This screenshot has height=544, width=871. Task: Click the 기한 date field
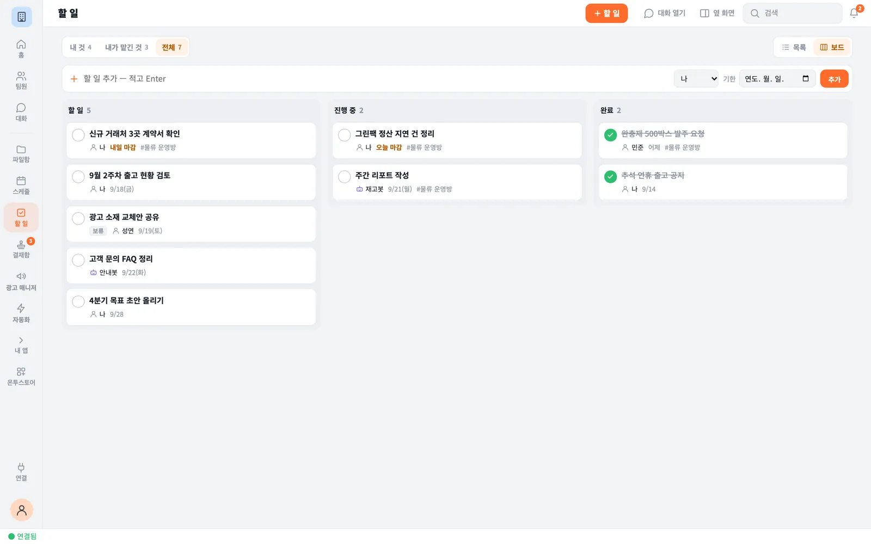[777, 79]
